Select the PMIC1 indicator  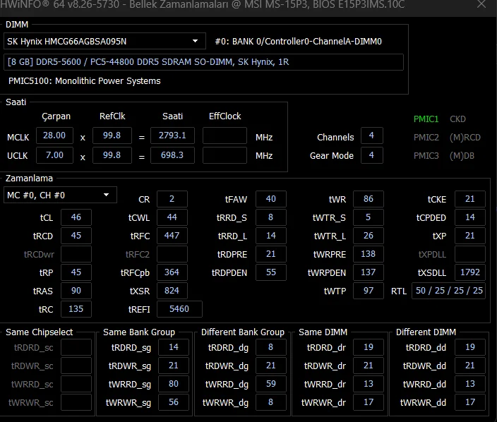426,119
